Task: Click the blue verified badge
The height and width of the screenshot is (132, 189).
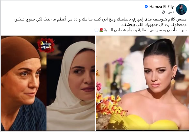Action: tap(146, 7)
